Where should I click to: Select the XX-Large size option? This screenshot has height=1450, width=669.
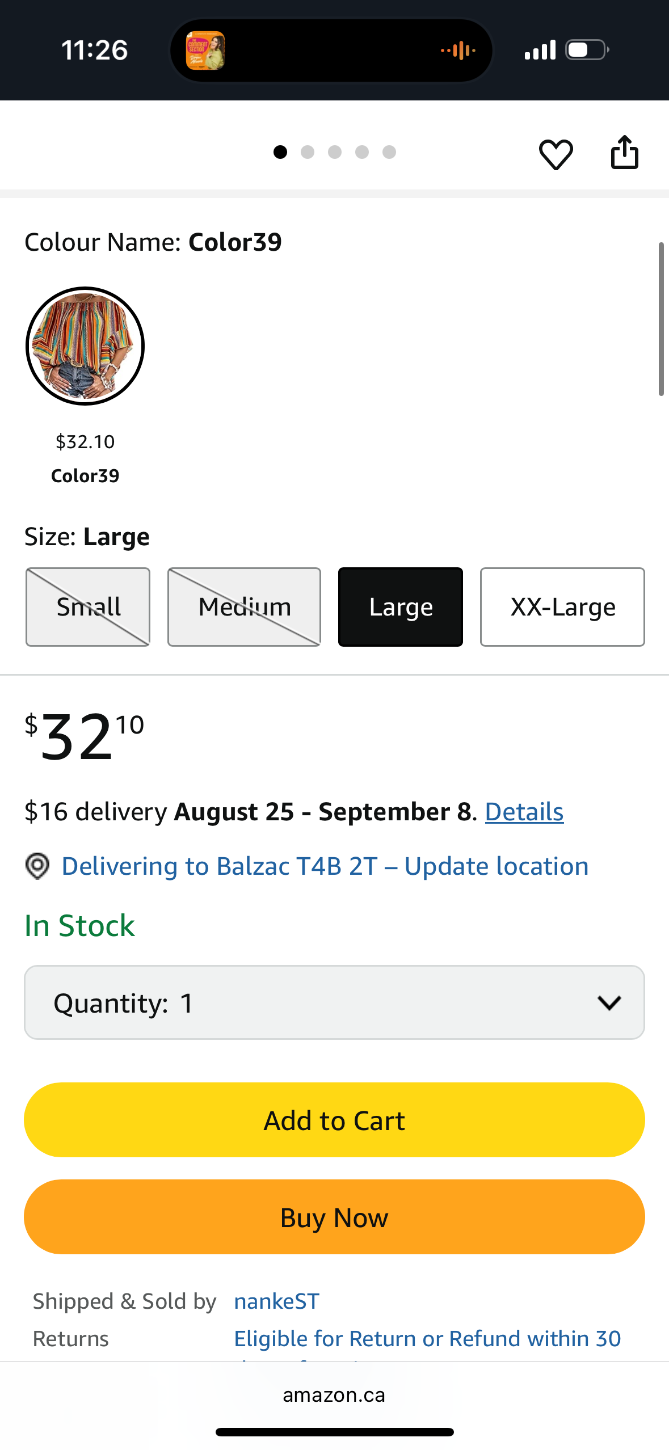562,607
